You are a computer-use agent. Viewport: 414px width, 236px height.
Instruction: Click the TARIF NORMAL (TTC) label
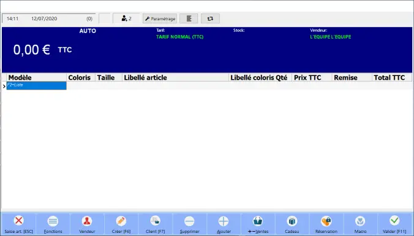click(180, 37)
